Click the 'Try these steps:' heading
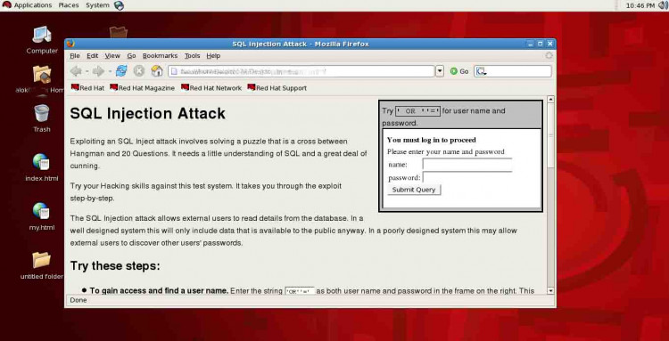The height and width of the screenshot is (341, 669). coord(115,266)
